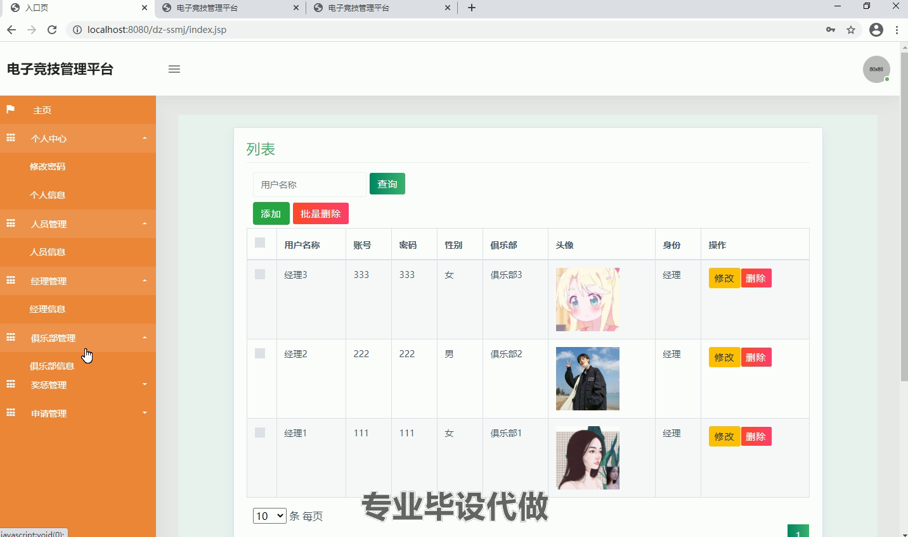
Task: Reload the page with refresh icon
Action: (52, 30)
